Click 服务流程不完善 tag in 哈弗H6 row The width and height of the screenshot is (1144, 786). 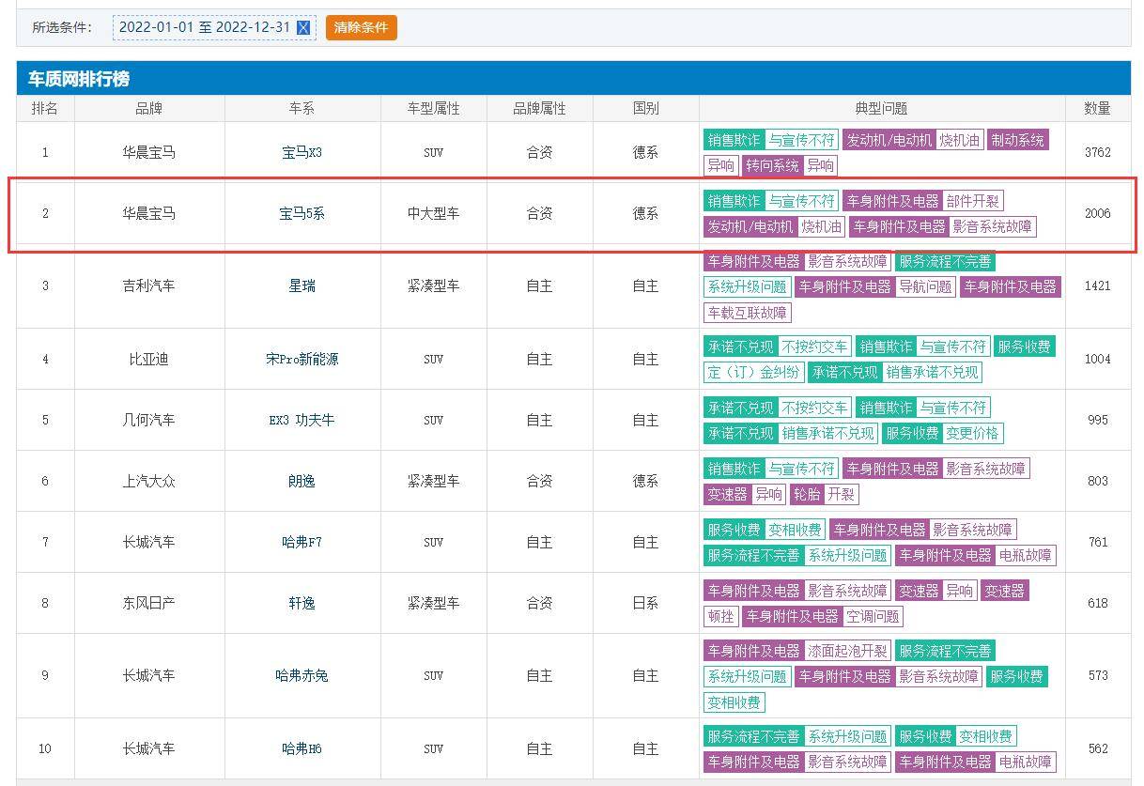[753, 736]
